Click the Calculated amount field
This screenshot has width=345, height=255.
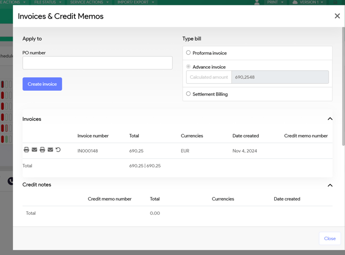click(x=280, y=77)
